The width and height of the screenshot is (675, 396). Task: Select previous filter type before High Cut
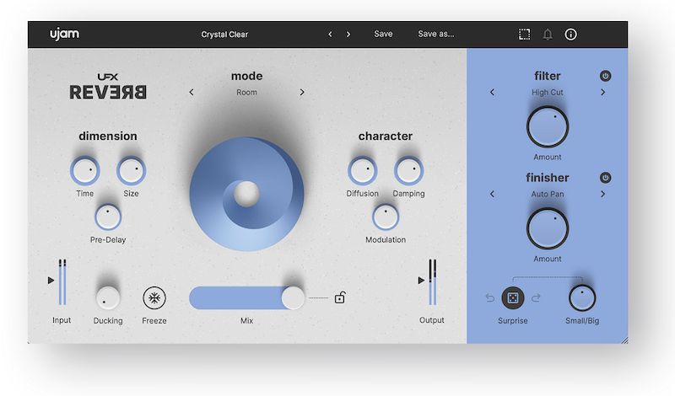click(493, 93)
